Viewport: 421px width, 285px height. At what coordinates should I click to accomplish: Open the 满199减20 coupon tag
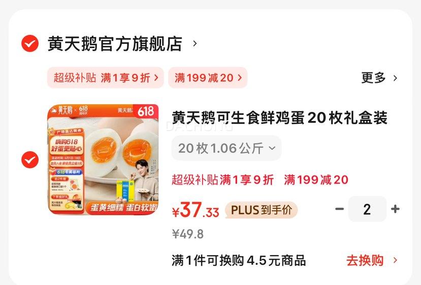(208, 77)
